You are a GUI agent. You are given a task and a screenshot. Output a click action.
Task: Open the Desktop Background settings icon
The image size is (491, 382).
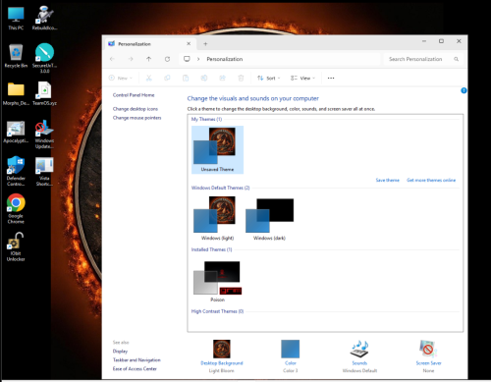pos(222,349)
